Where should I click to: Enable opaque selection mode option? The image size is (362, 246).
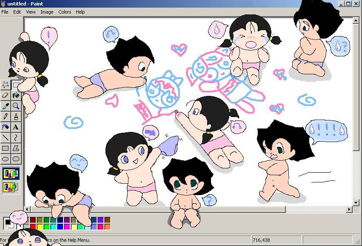pos(11,173)
